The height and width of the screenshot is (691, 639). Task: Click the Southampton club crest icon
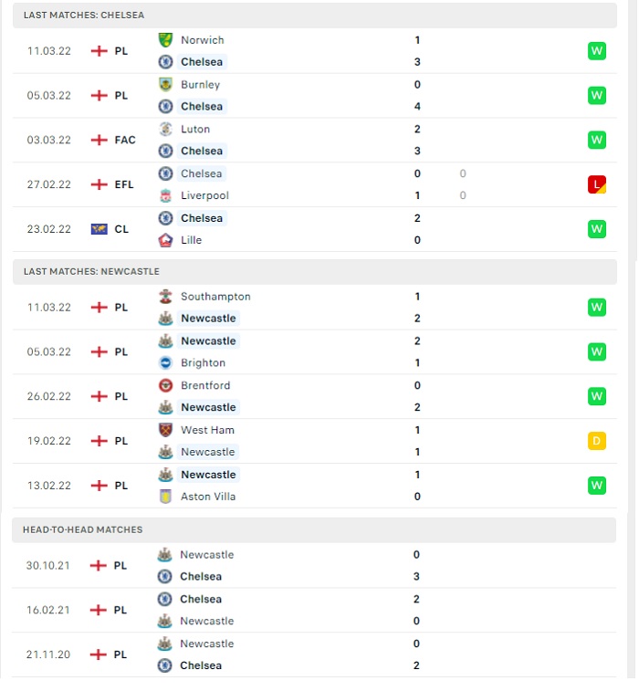(x=165, y=297)
